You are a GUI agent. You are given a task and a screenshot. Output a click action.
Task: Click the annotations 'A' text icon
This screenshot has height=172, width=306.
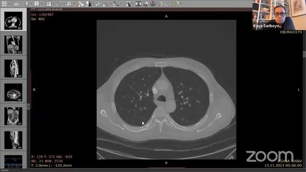[69, 4]
